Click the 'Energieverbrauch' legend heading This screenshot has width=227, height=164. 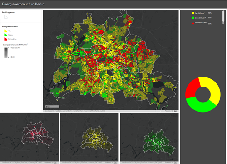10,26
